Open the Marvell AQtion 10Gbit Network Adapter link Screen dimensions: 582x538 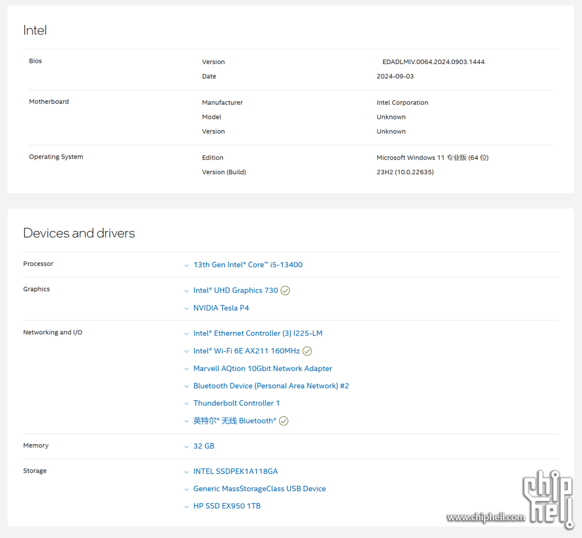click(x=262, y=368)
